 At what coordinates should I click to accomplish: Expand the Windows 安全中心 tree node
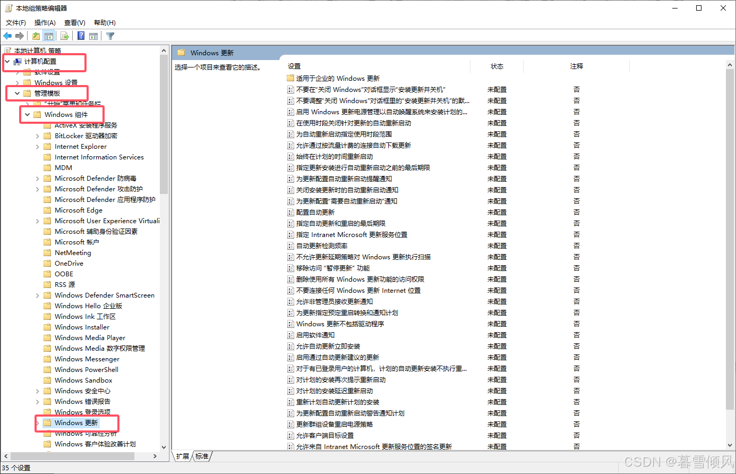(37, 391)
